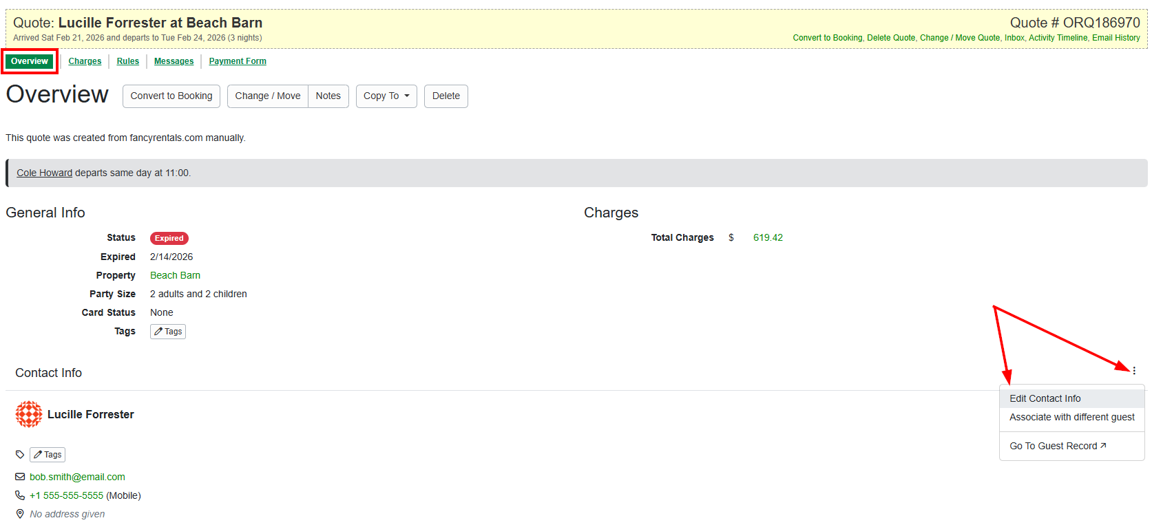Select the Overview tab
The image size is (1152, 527).
click(x=30, y=61)
